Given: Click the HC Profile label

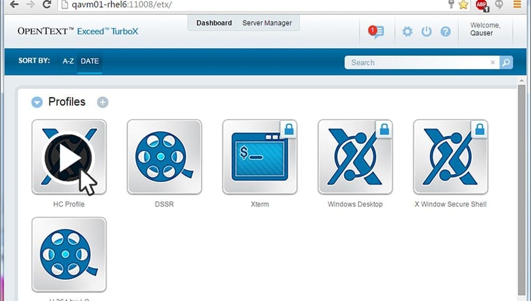Looking at the screenshot, I should (x=68, y=204).
